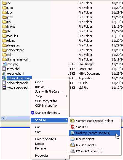Click the My Documents folder icon
123x160 pixels.
tap(73, 145)
